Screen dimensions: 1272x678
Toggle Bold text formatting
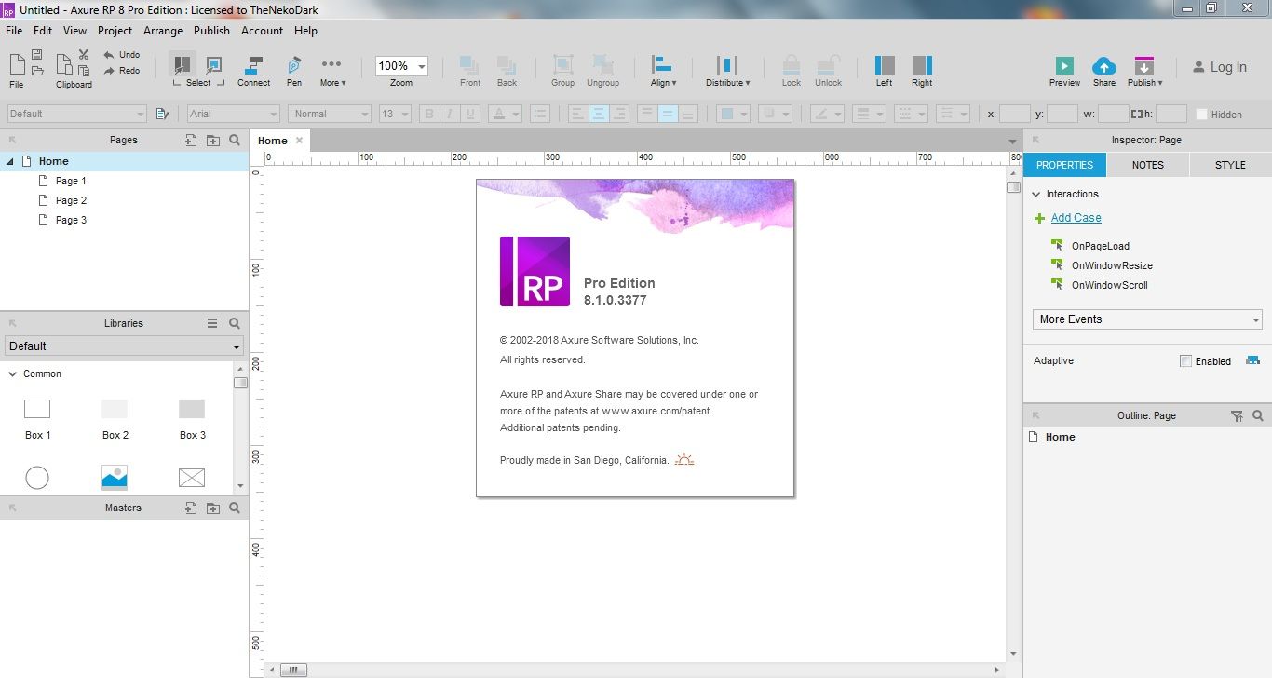tap(429, 114)
